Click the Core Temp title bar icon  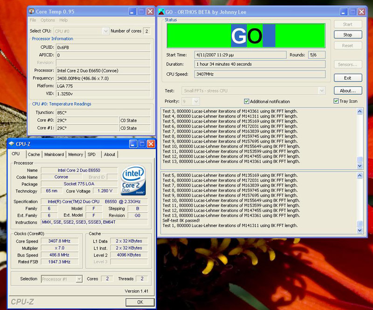click(x=31, y=11)
